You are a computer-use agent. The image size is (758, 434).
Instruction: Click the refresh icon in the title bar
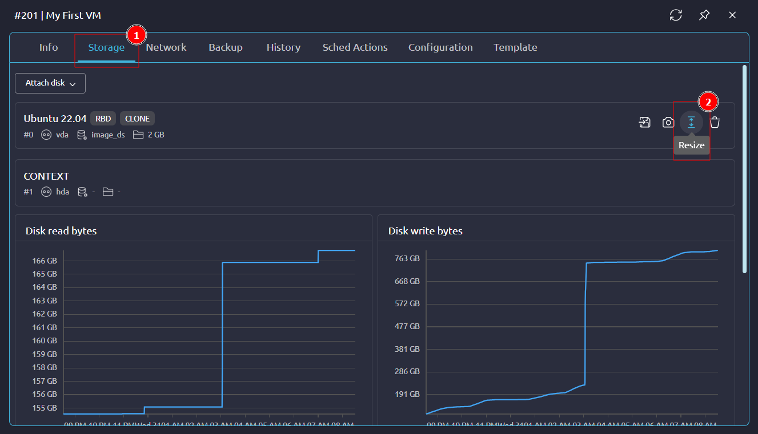click(x=676, y=15)
